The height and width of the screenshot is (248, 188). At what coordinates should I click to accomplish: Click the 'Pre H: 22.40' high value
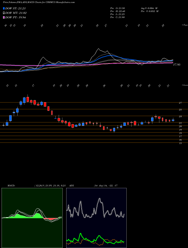pyautogui.click(x=118, y=11)
